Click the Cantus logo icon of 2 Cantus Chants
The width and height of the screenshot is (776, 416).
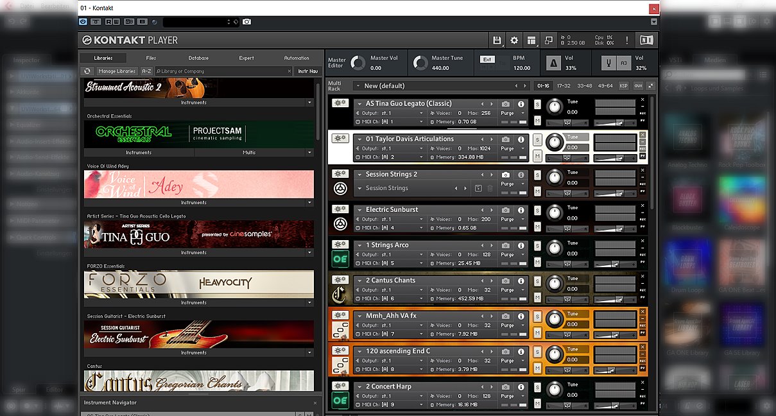(x=340, y=294)
